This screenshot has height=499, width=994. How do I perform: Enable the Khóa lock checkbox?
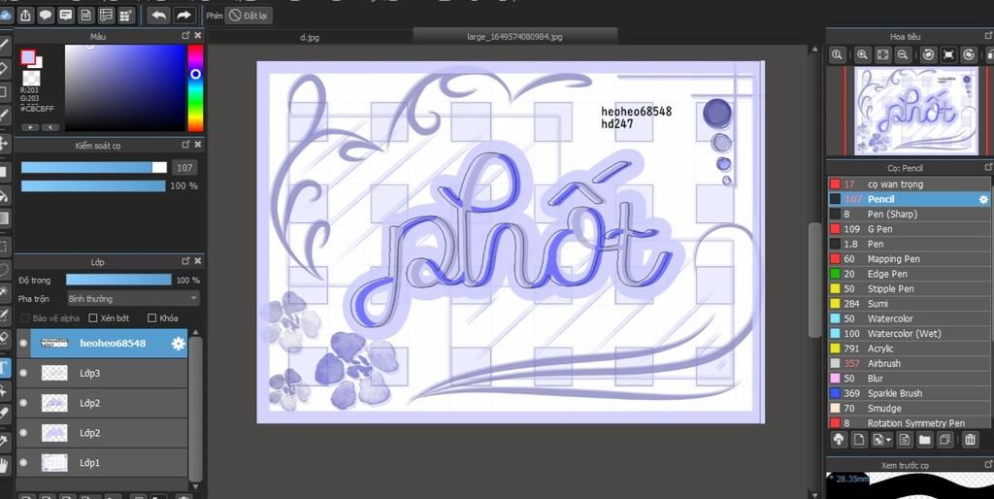[151, 318]
